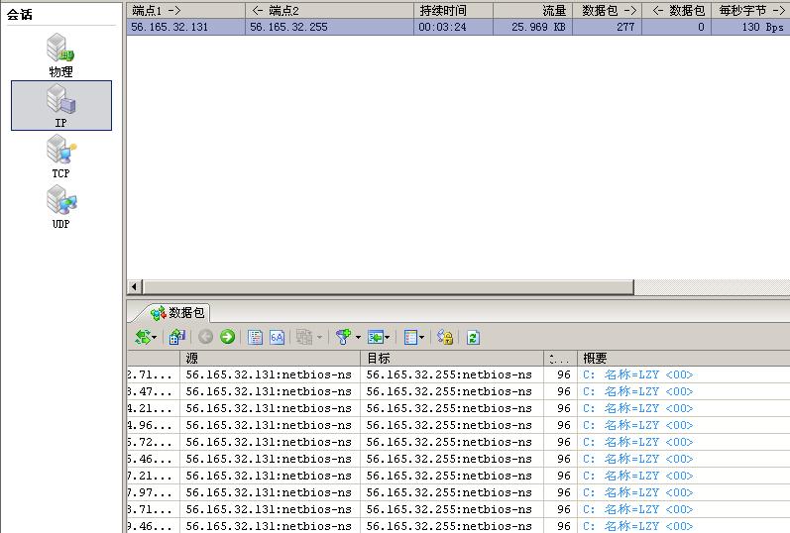Click the 会话 panel heading

20,14
